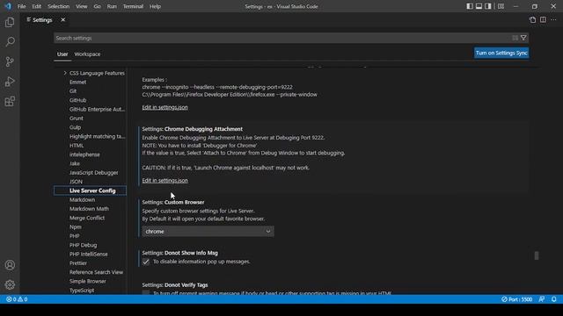Click the Open Settings (JSON) icon

point(532,19)
